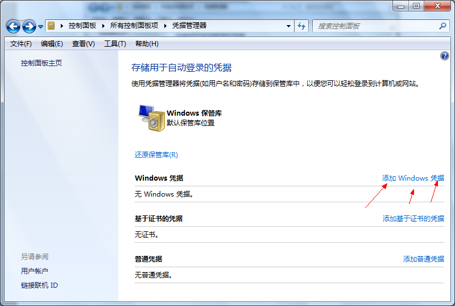
Task: Open the 查看(V) menu
Action: point(84,44)
